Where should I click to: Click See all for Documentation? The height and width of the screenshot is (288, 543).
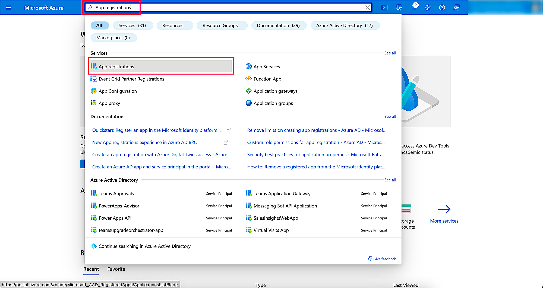tap(390, 116)
